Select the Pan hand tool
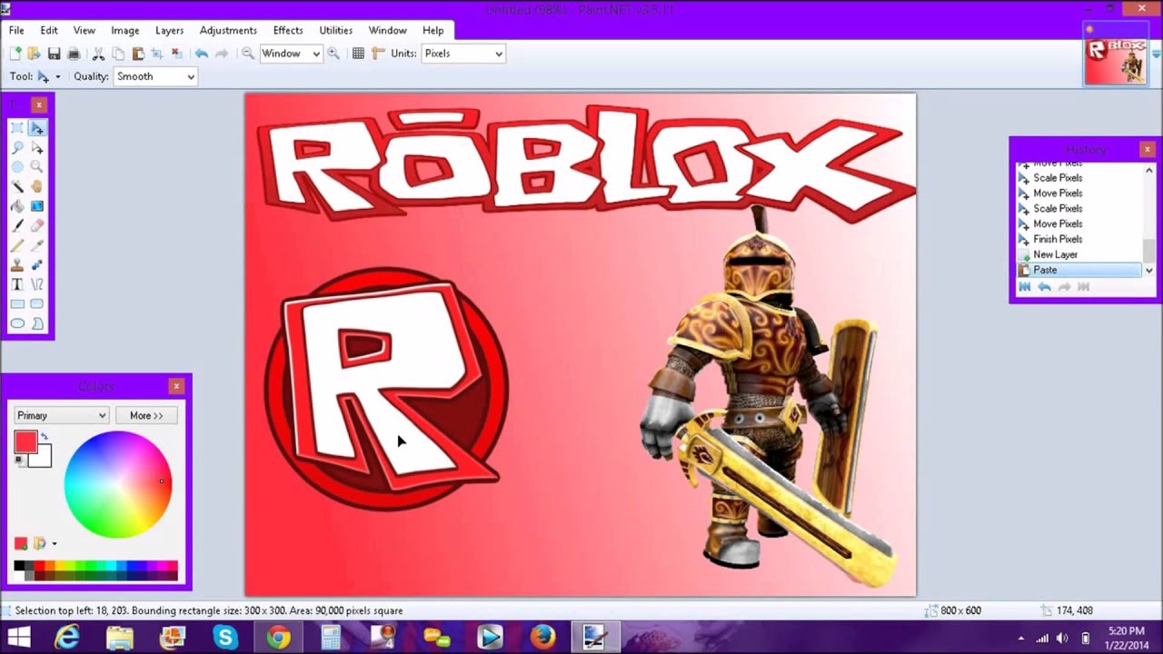Image resolution: width=1163 pixels, height=654 pixels. [37, 186]
